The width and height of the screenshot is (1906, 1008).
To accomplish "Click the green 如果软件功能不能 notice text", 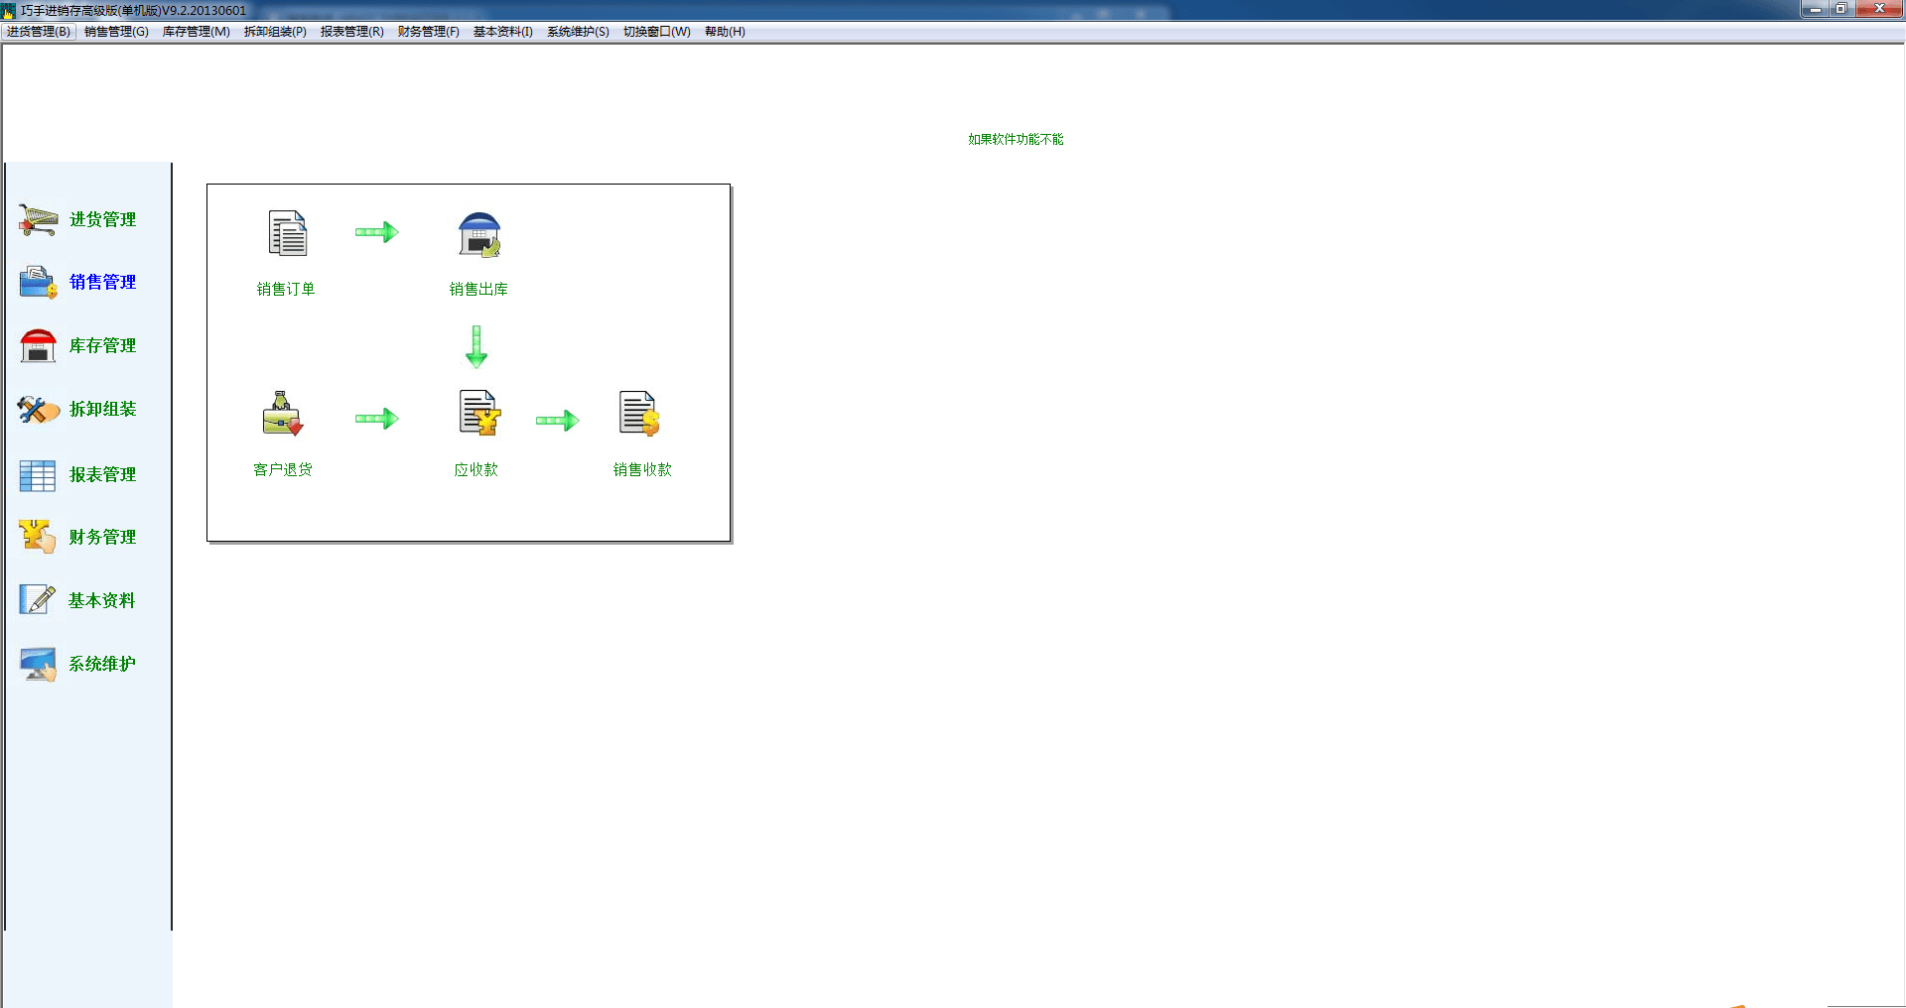I will pyautogui.click(x=1016, y=140).
